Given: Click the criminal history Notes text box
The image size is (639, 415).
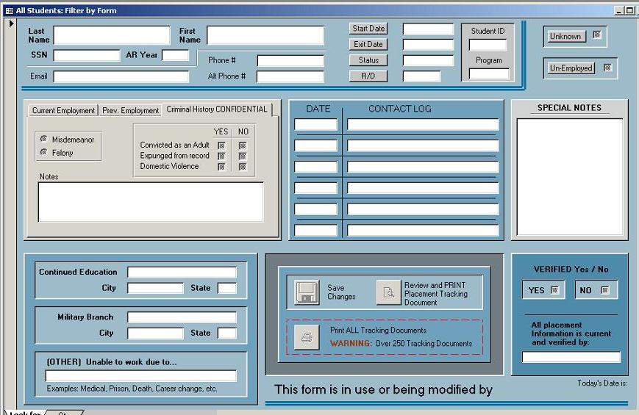Looking at the screenshot, I should [x=151, y=202].
